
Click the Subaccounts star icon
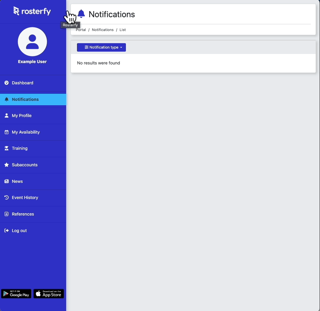point(6,165)
